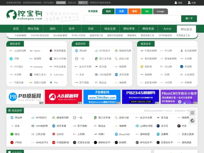Click 1905电影网 icon in 最新快审
This screenshot has height=153, width=204.
tap(96, 74)
